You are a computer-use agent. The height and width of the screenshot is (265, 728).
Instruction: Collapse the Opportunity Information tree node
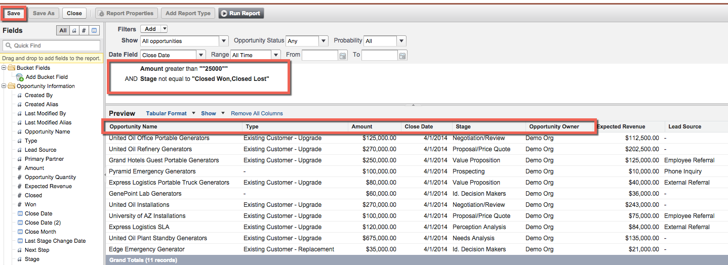click(x=4, y=86)
